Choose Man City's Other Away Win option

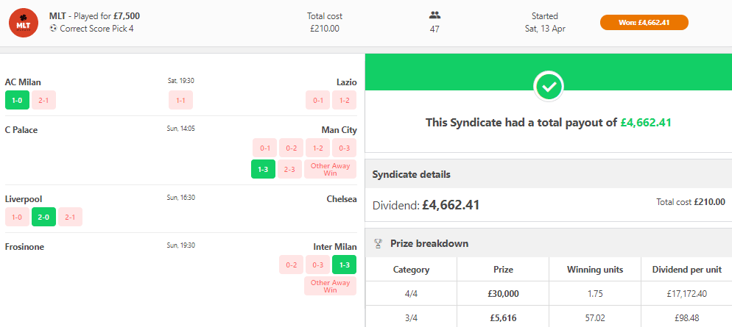pyautogui.click(x=330, y=169)
